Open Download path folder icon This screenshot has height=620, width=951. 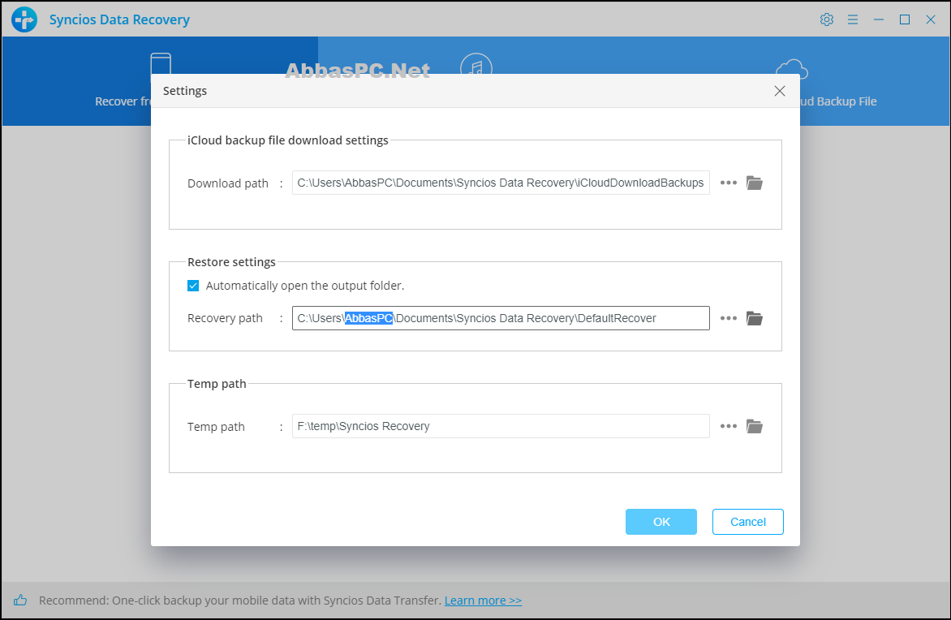[x=755, y=183]
